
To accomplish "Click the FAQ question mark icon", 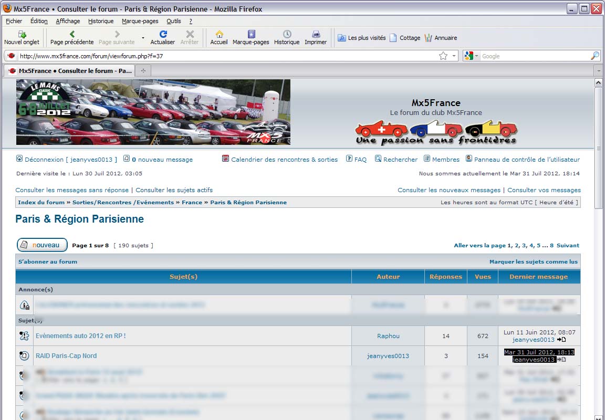I will tap(349, 159).
